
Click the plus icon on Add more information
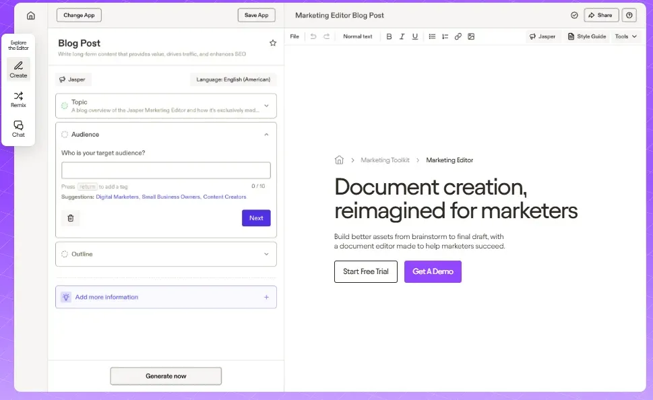click(267, 297)
